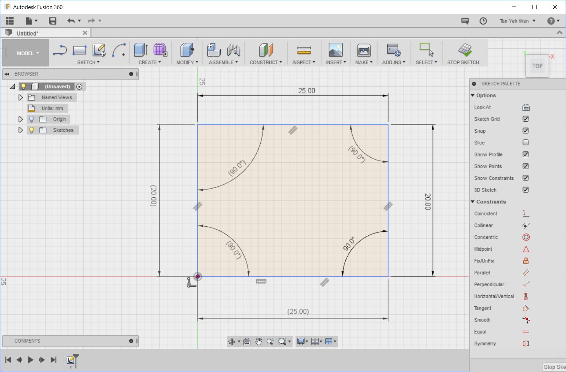
Task: Collapse the Options section
Action: [x=473, y=95]
